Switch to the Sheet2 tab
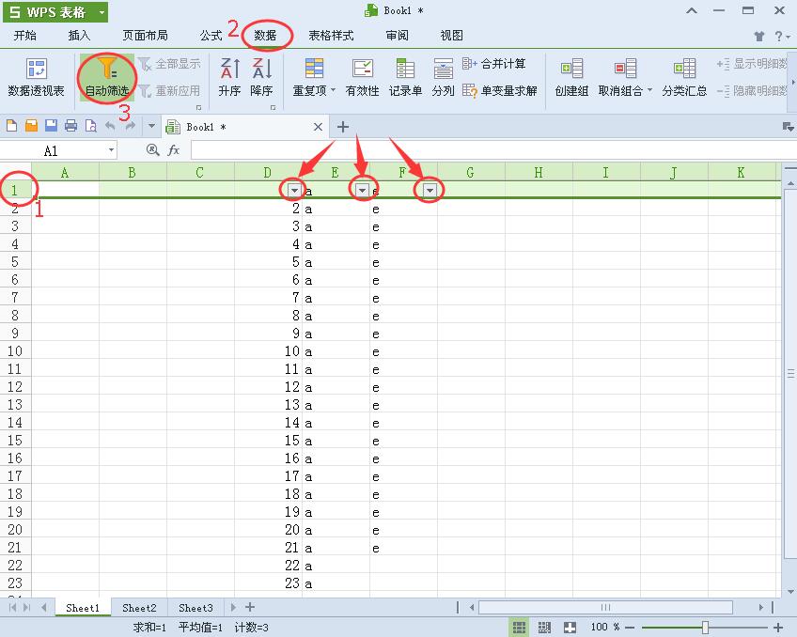Screen dimensions: 797x637 click(139, 608)
